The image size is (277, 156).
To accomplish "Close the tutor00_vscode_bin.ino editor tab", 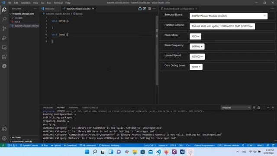I will 93,9.
